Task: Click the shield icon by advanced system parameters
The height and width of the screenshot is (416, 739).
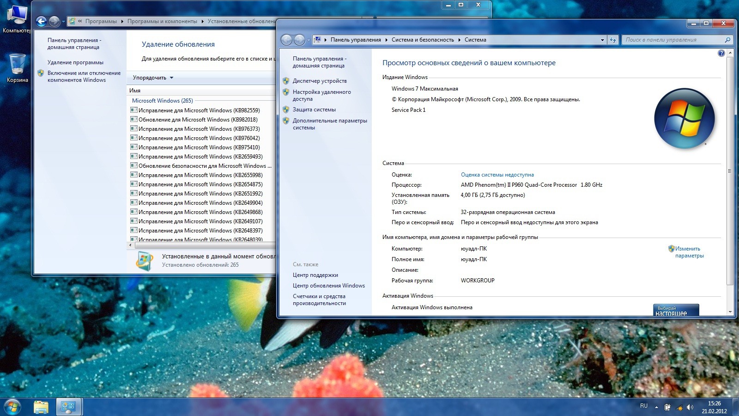Action: (x=286, y=121)
